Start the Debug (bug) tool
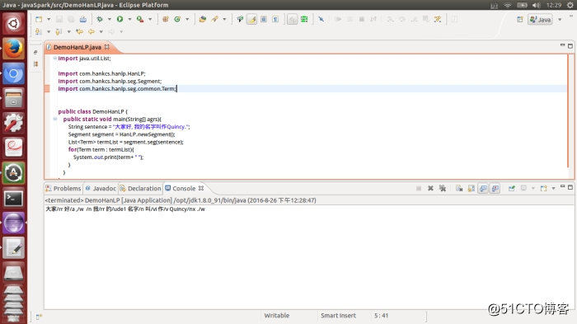This screenshot has width=577, height=324. coord(100,19)
